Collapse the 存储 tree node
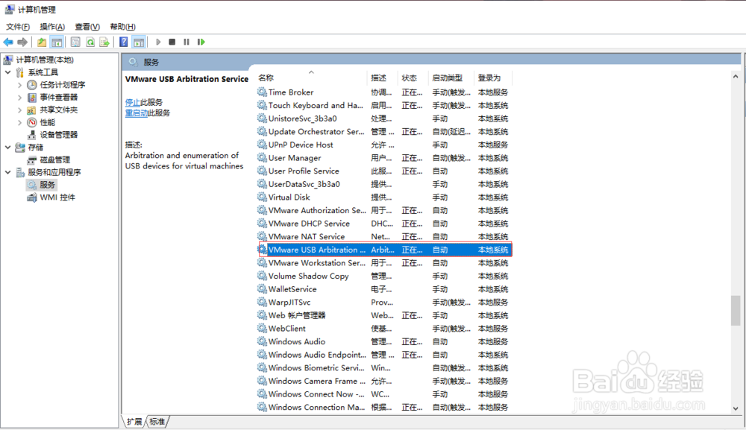 click(7, 148)
